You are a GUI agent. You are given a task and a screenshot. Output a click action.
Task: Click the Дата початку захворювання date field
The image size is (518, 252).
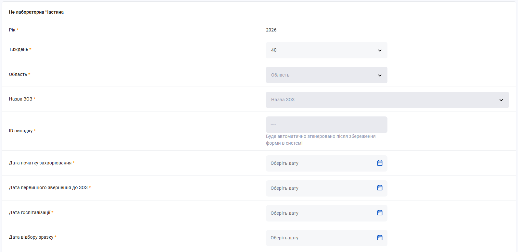[326, 163]
